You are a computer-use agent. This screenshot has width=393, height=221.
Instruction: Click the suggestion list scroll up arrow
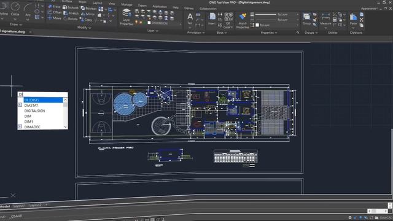click(x=66, y=99)
